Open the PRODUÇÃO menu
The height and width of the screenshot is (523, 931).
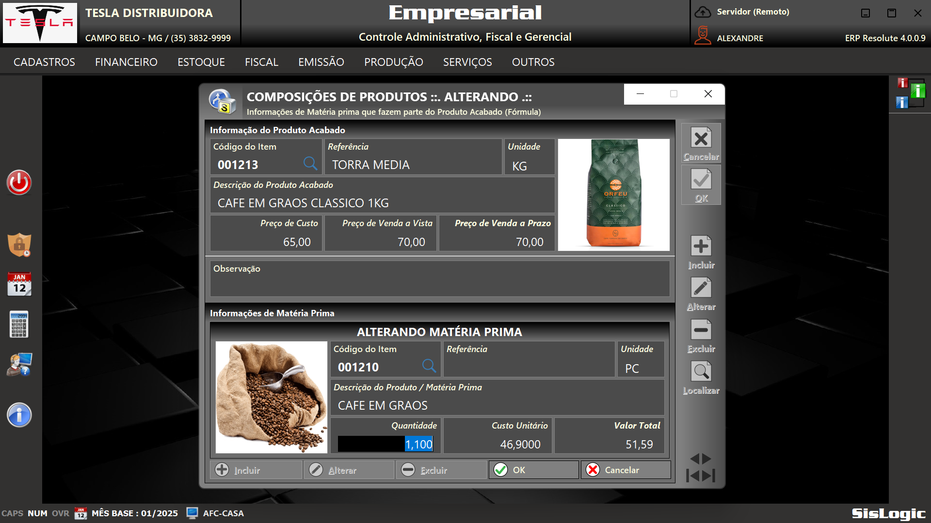(x=394, y=62)
